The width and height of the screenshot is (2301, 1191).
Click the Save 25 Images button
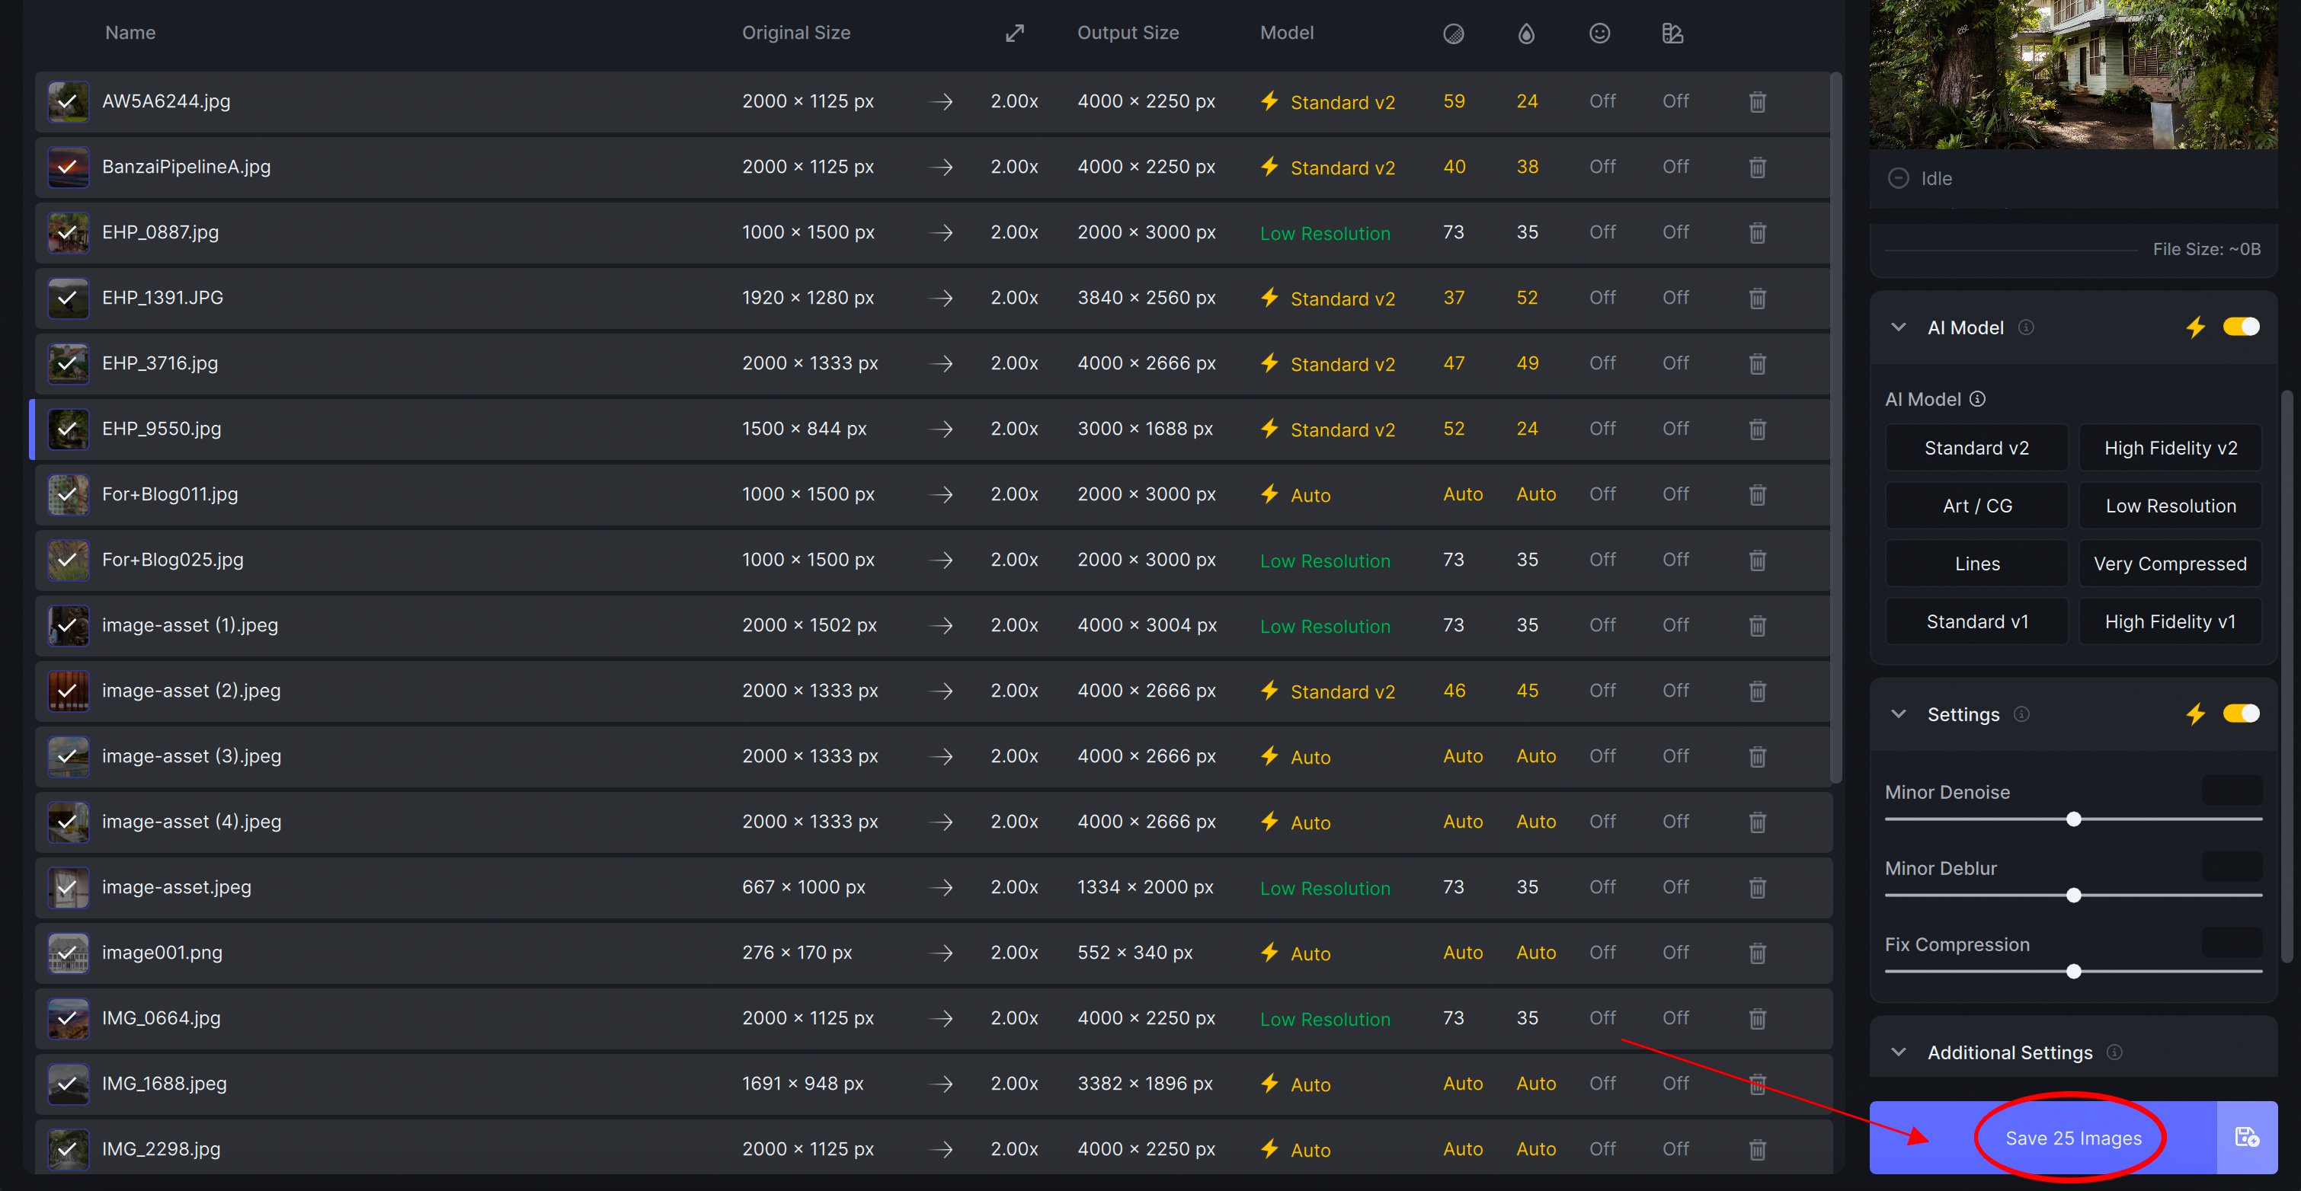tap(2072, 1138)
